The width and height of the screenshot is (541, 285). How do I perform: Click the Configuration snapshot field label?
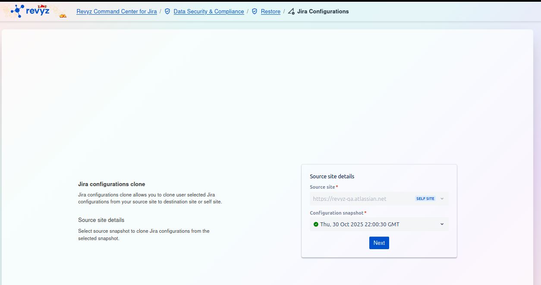click(x=337, y=213)
